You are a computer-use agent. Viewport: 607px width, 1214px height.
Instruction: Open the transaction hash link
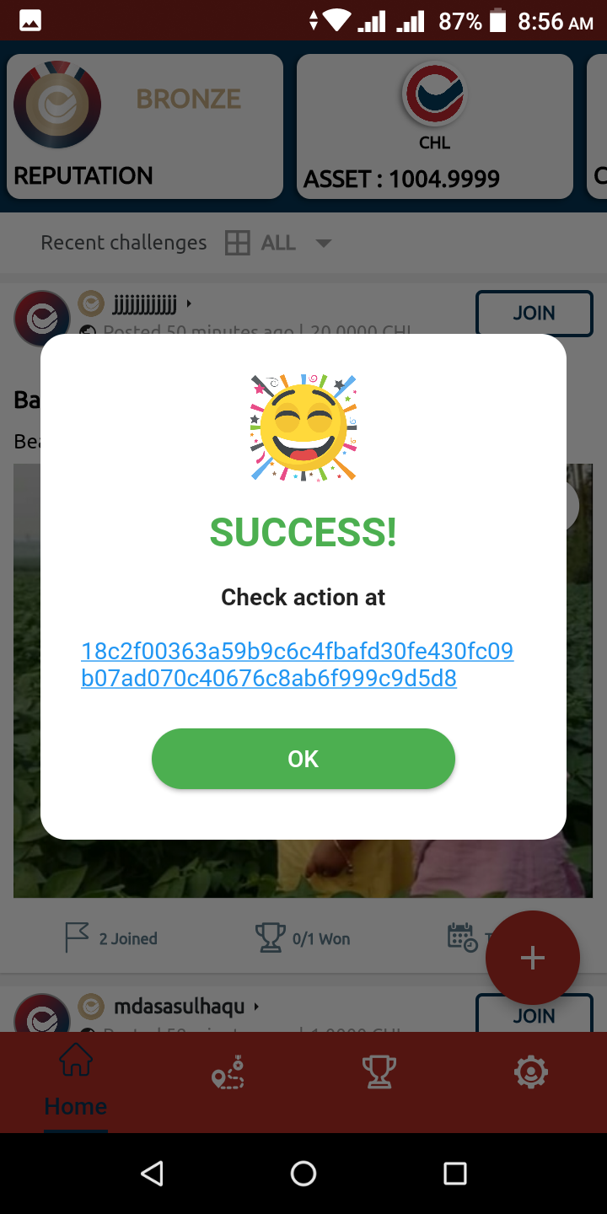coord(297,664)
